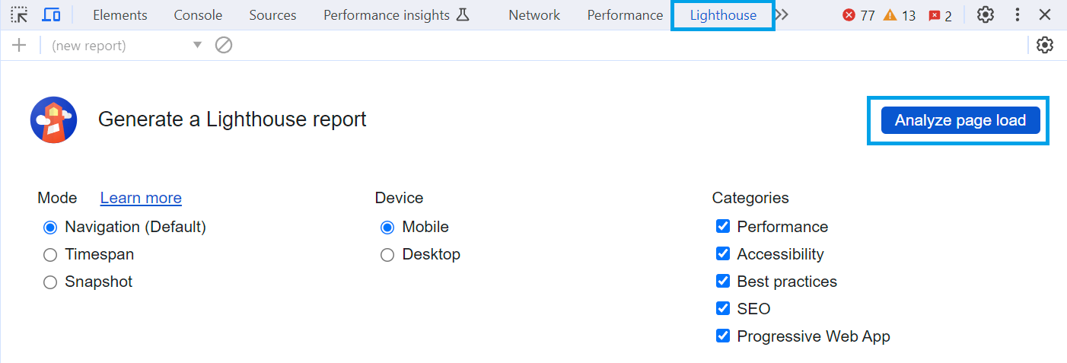Activate the inspect element picker icon
Image resolution: width=1067 pixels, height=363 pixels.
point(19,14)
